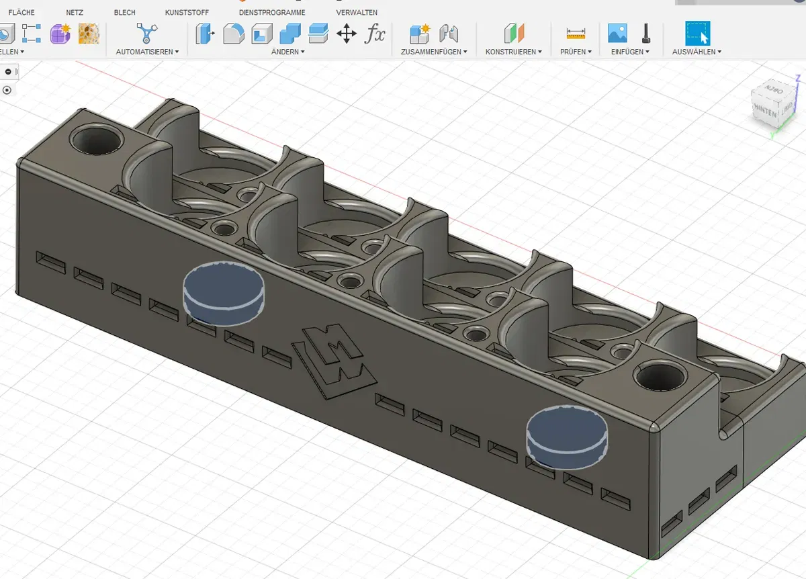Expand the ÄNDERN dropdown
This screenshot has width=806, height=579.
tap(287, 52)
